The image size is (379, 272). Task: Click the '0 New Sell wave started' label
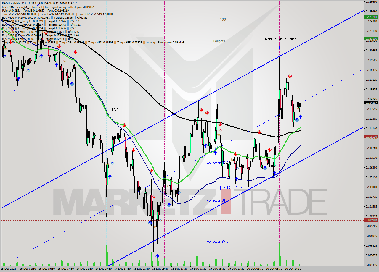[x=279, y=39]
